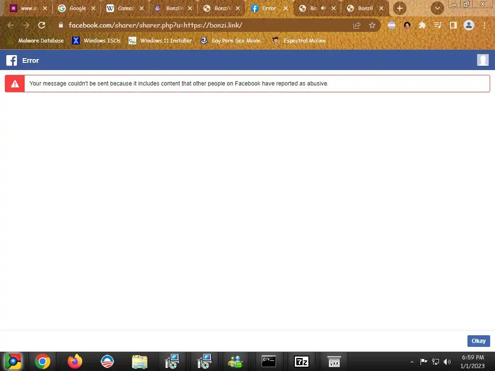Open Command Prompt from taskbar

pyautogui.click(x=269, y=361)
